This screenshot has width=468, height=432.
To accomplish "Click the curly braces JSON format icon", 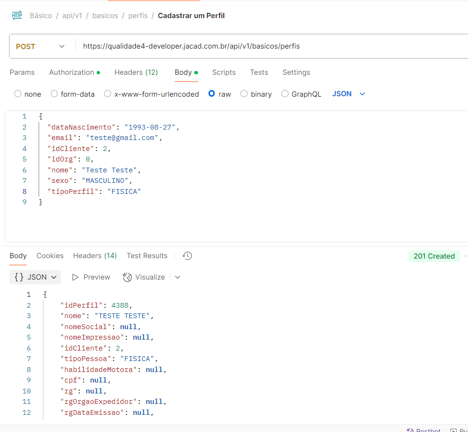I will tap(19, 277).
